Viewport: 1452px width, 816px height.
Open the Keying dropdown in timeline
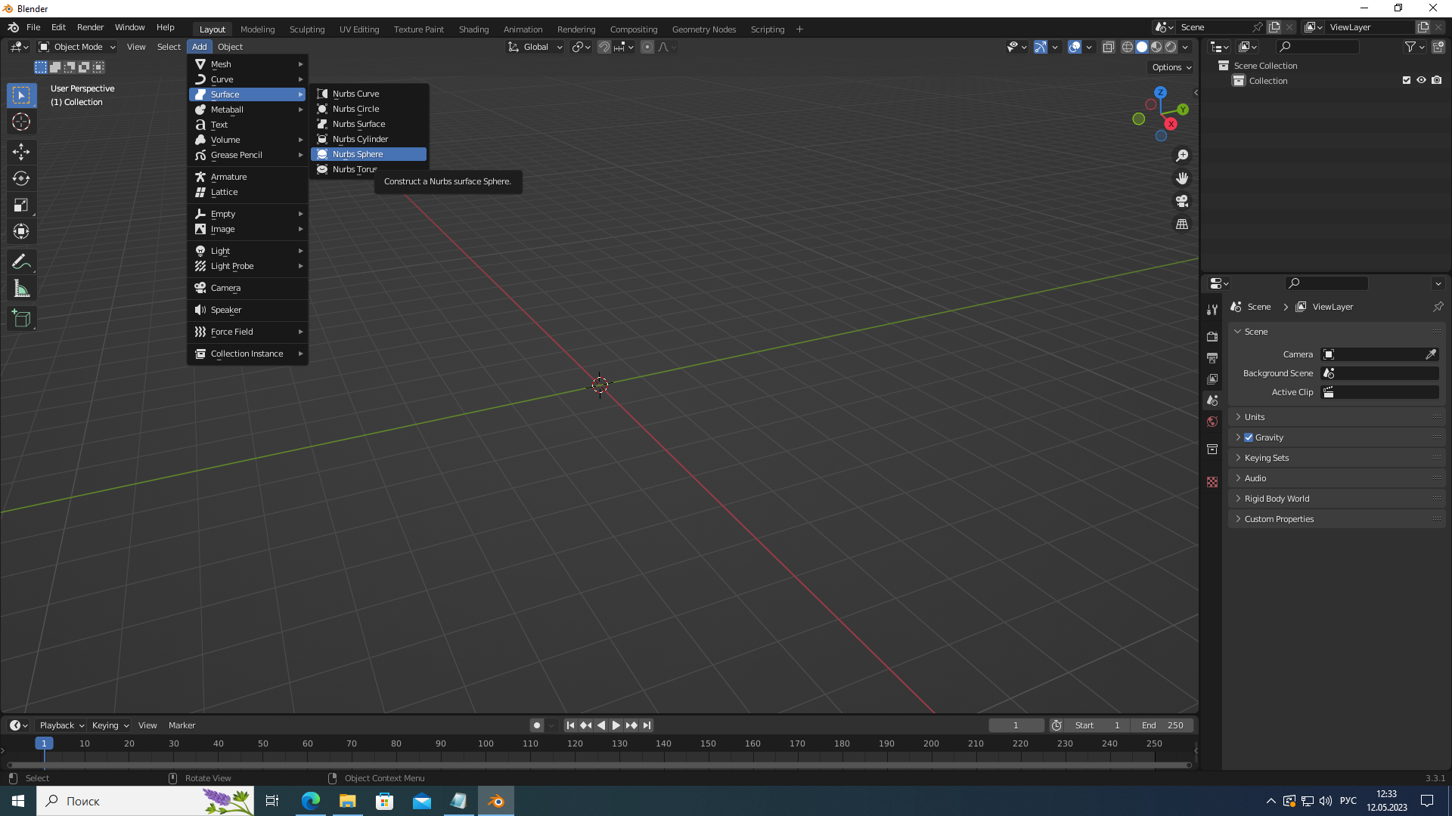[110, 725]
